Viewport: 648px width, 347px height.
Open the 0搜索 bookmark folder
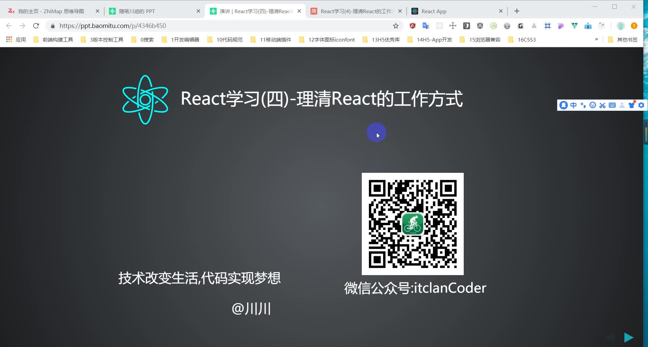(142, 39)
